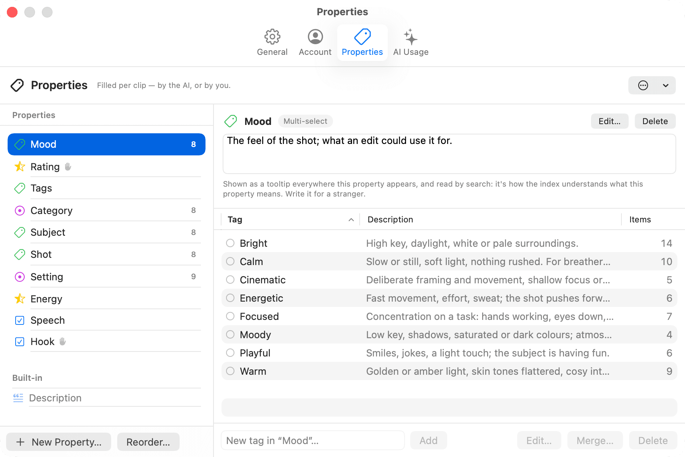
Task: Select the Cinematic tag radio circle
Action: click(230, 280)
